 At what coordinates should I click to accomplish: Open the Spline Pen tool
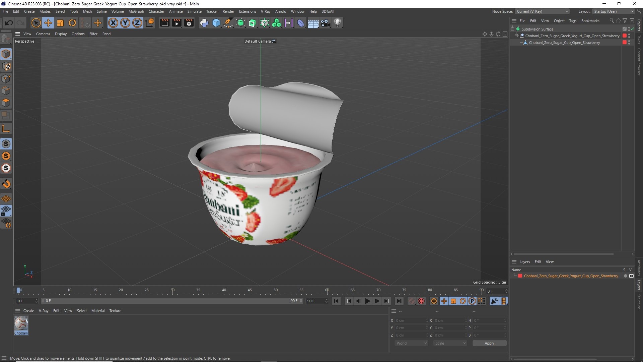[228, 23]
